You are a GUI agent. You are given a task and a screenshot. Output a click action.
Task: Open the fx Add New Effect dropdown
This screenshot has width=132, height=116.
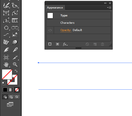coord(65,44)
